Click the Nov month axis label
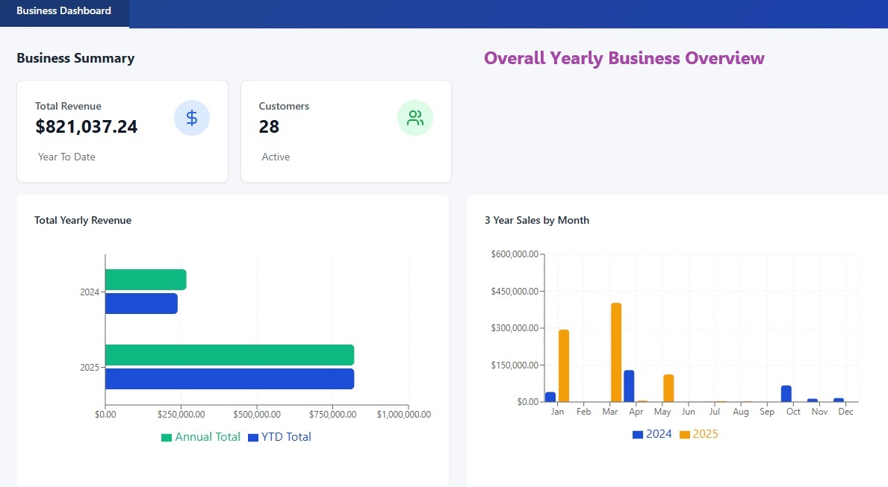This screenshot has width=888, height=487. (x=819, y=412)
